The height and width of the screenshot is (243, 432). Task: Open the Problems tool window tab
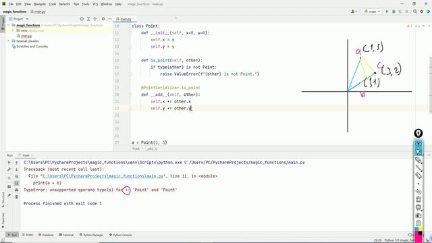(x=46, y=235)
